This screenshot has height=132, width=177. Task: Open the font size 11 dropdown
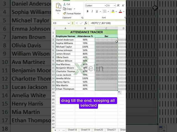coord(115,5)
